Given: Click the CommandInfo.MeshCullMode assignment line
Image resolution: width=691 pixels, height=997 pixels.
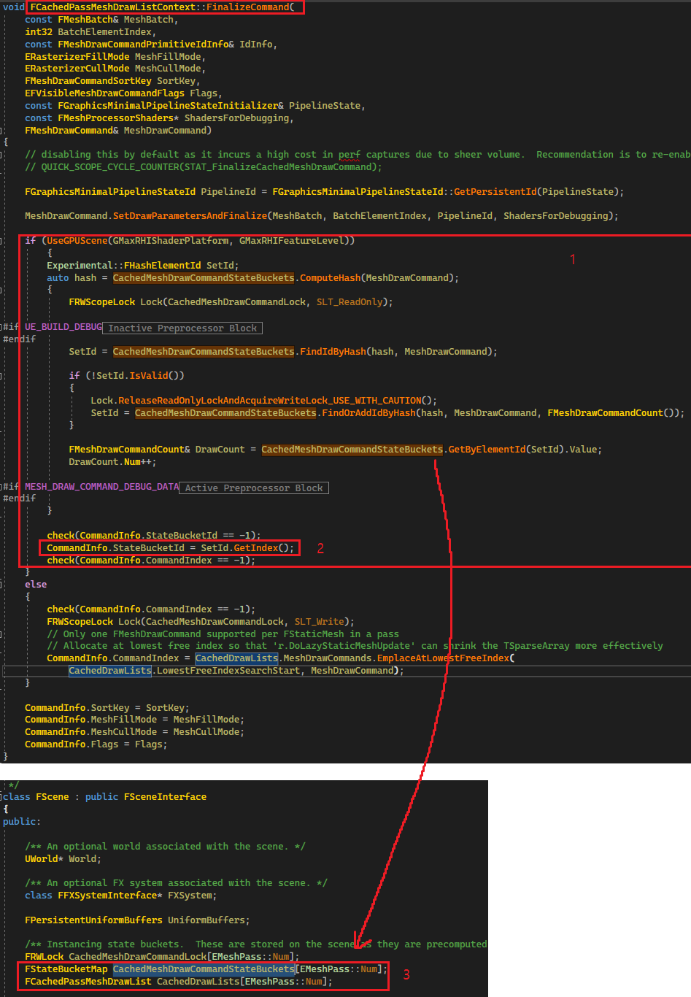Looking at the screenshot, I should [135, 732].
